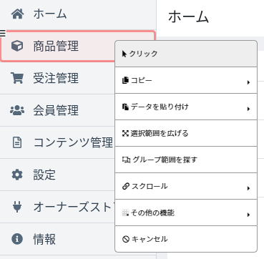This screenshot has width=264, height=259.
Task: Click the info circle icon for 情報
Action: coord(17,239)
